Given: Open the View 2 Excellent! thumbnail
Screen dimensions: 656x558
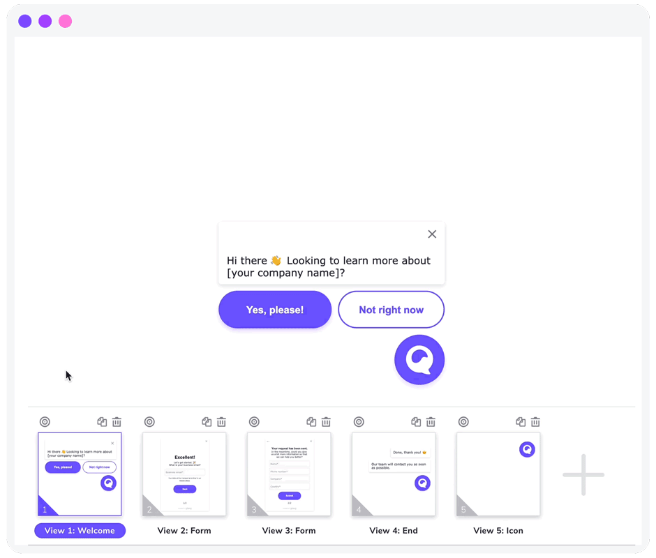Looking at the screenshot, I should [x=184, y=474].
